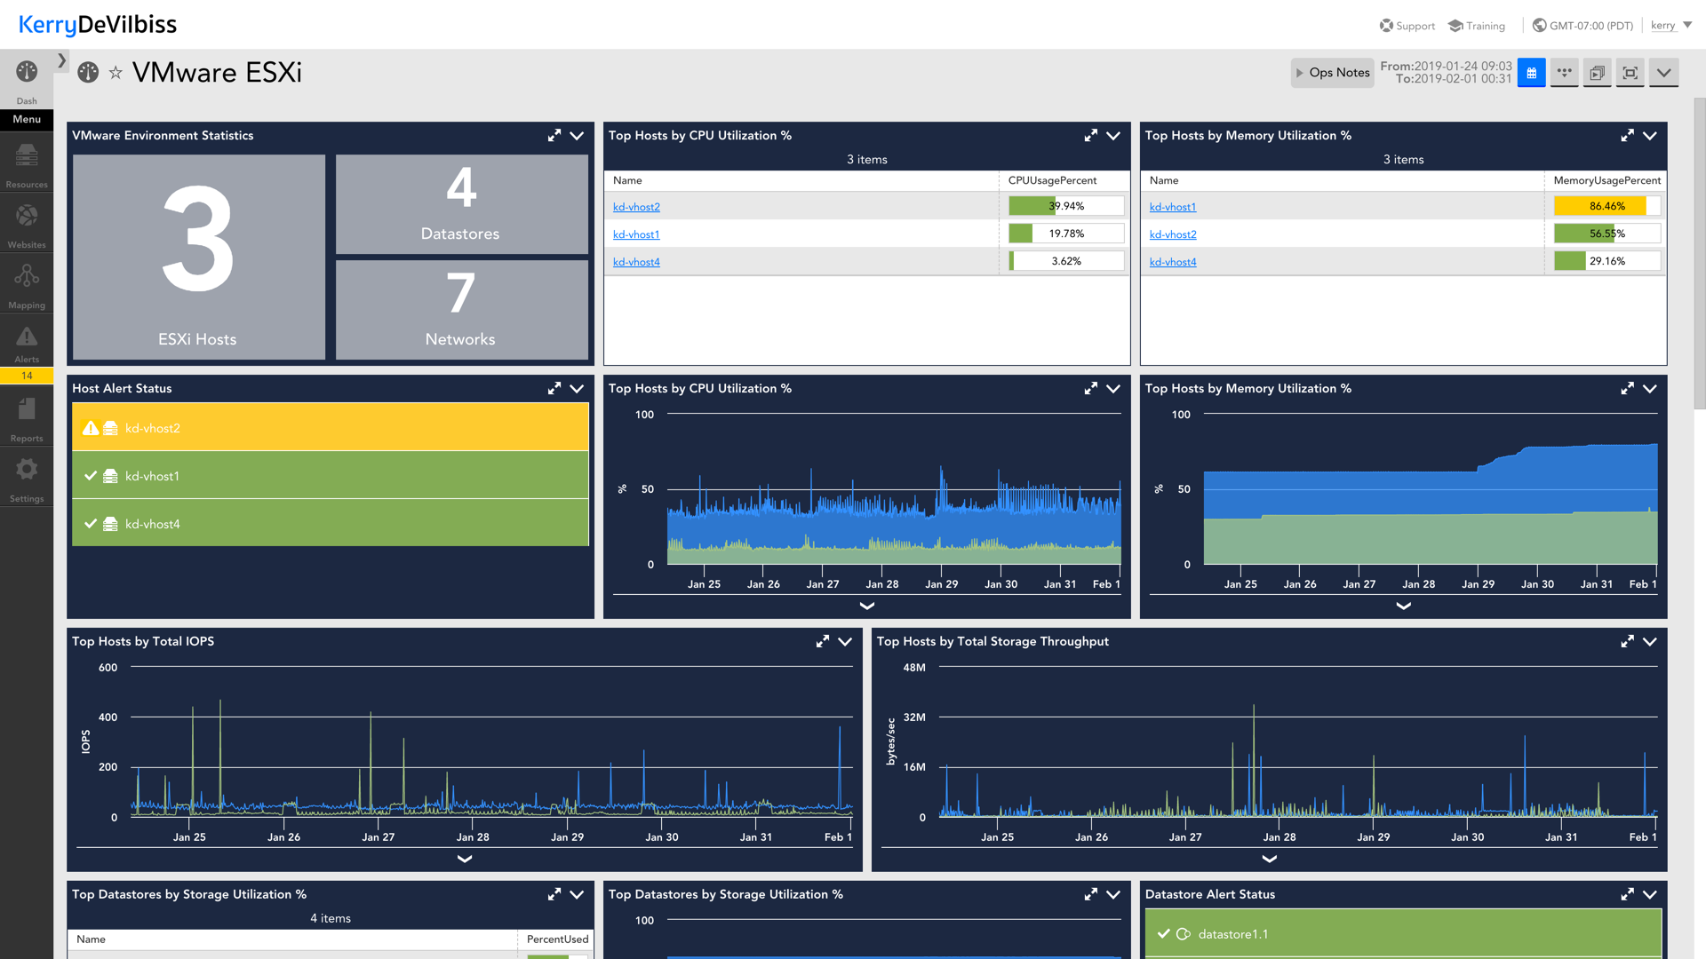Expand the sidebar with the chevron arrow
Screen dimensions: 1706x959
[61, 60]
